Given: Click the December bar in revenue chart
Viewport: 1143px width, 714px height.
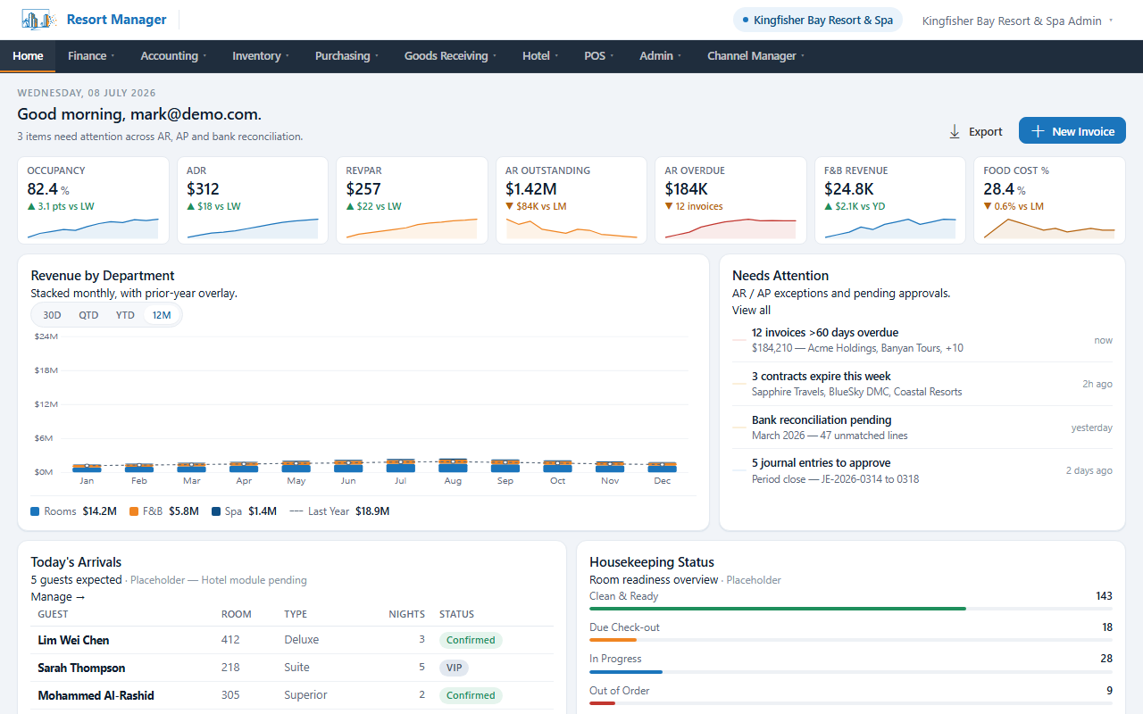Looking at the screenshot, I should 663,467.
